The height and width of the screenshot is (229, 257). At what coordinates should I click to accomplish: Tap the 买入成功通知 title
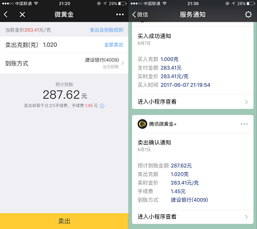tap(154, 36)
